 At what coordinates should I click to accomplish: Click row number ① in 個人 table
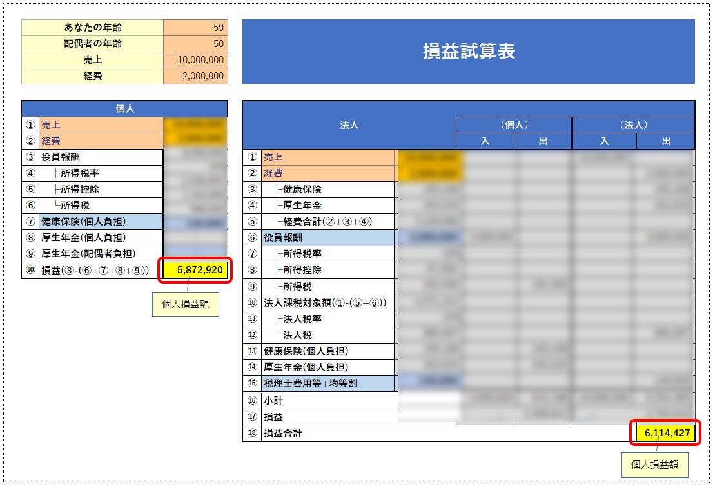tap(30, 125)
